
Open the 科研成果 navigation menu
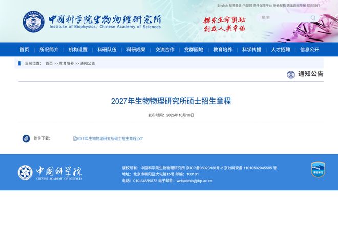(x=136, y=50)
